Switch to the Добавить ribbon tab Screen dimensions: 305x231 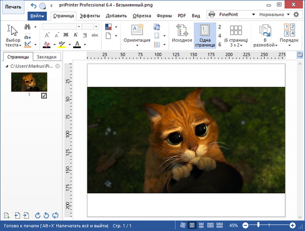(x=116, y=16)
